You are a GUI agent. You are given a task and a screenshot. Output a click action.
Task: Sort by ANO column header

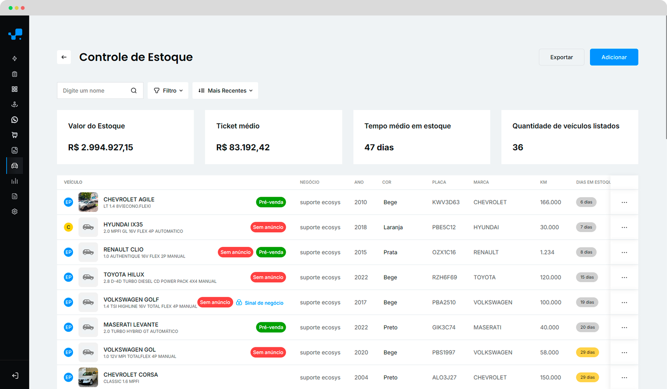359,182
